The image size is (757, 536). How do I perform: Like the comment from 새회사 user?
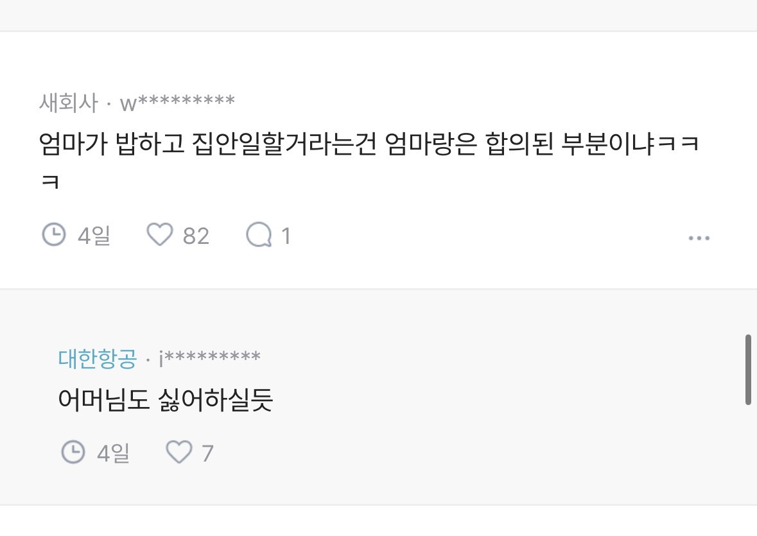160,235
